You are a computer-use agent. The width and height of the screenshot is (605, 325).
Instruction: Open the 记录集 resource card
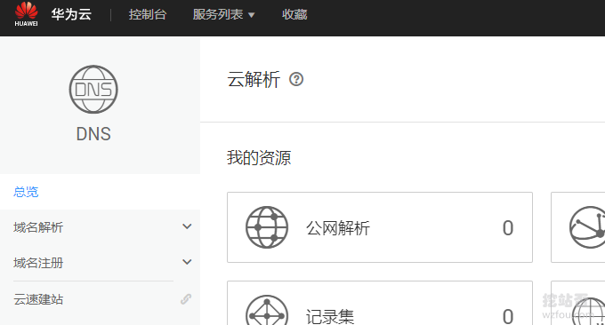click(x=380, y=303)
